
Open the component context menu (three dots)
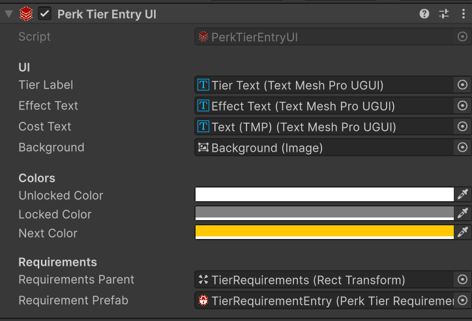462,14
